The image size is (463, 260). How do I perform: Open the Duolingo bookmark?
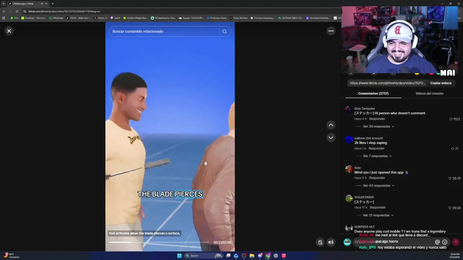pyautogui.click(x=34, y=18)
